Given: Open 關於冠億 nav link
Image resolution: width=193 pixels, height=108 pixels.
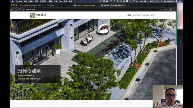Looking at the screenshot, I should [x=136, y=15].
